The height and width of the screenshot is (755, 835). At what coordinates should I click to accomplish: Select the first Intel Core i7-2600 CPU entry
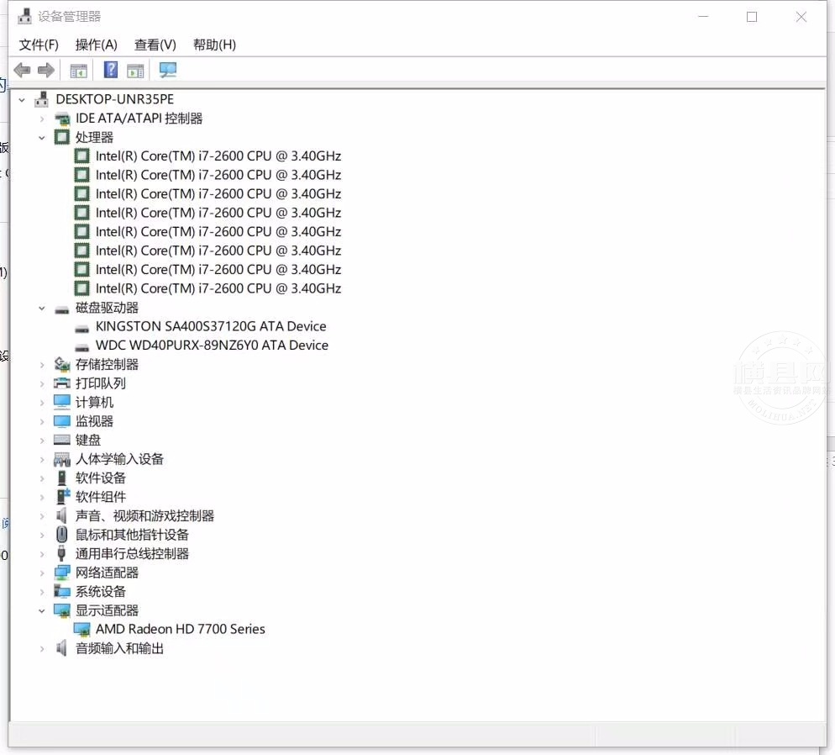click(x=218, y=156)
